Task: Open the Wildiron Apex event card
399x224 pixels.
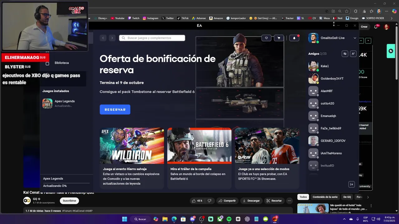Action: [132, 158]
